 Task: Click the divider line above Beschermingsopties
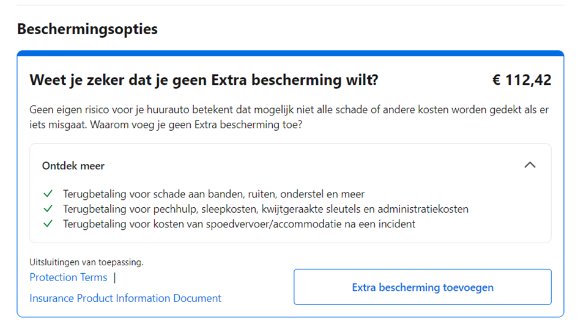(x=290, y=6)
